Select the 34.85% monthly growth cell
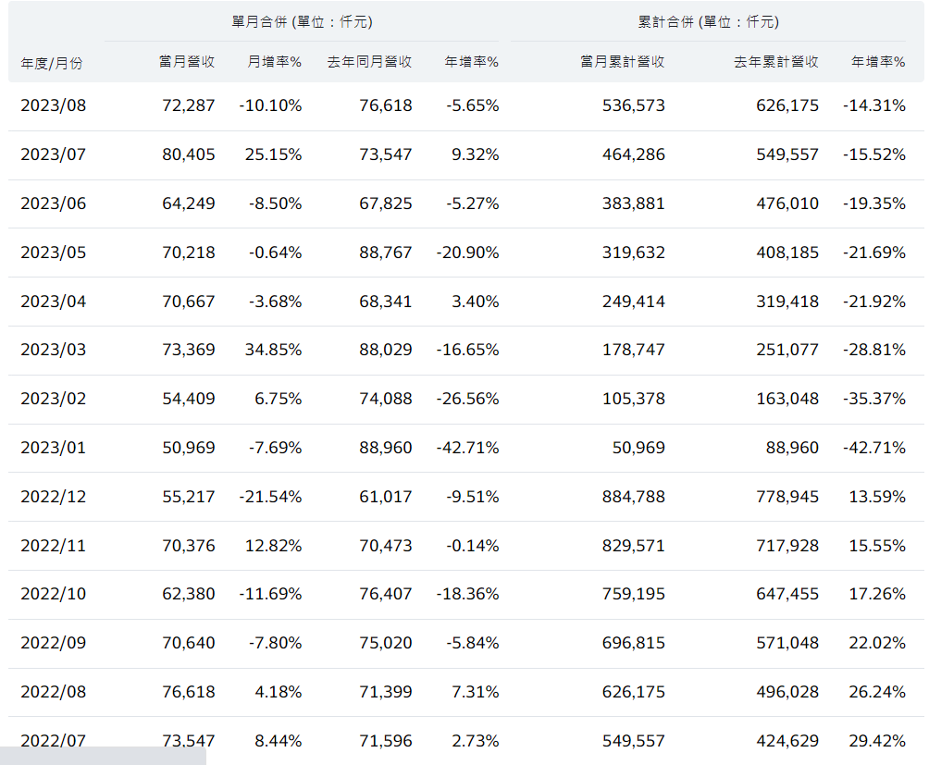929x765 pixels. 275,350
